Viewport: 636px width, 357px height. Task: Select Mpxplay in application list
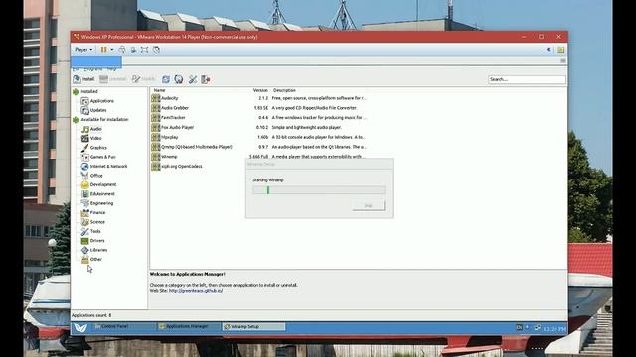259,137
